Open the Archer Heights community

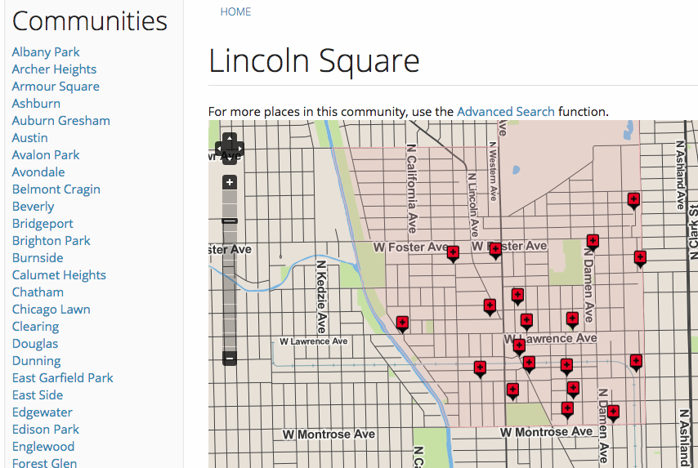coord(54,69)
